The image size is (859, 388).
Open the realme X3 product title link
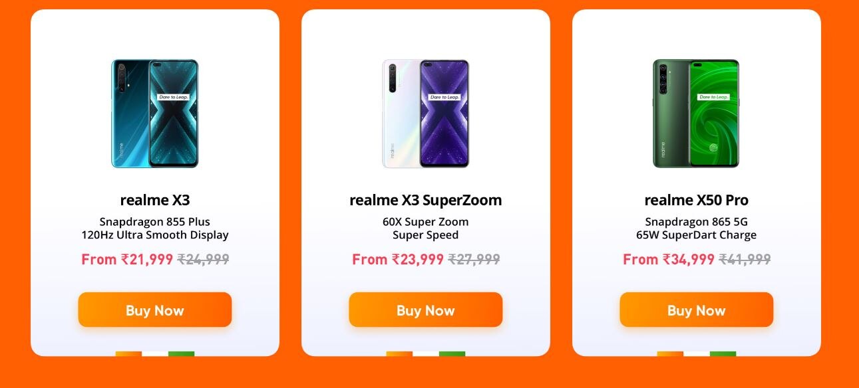point(155,200)
